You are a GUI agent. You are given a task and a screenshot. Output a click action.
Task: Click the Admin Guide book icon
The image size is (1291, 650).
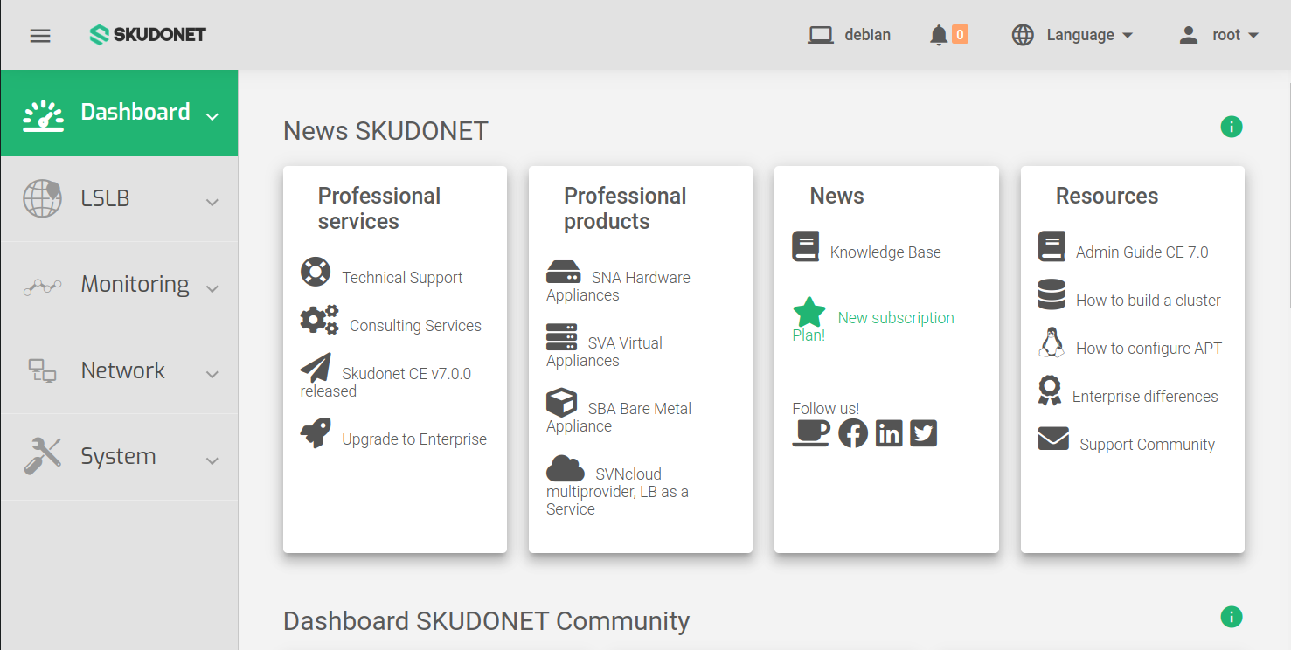1052,246
